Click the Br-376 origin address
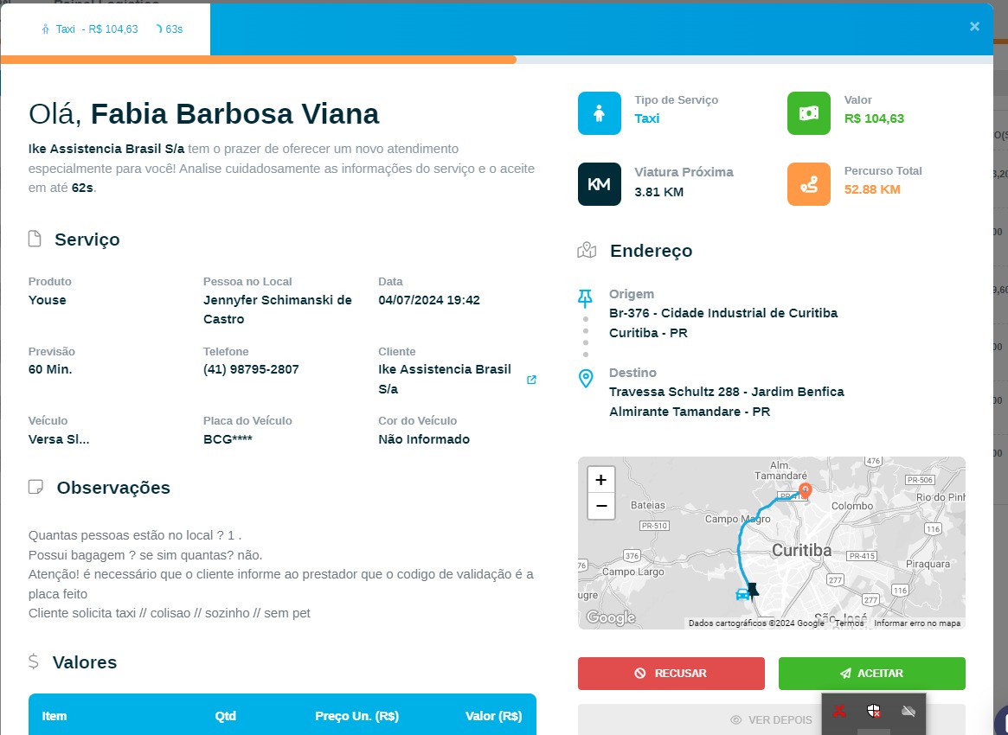Screen dimensions: 1008x735 723,323
